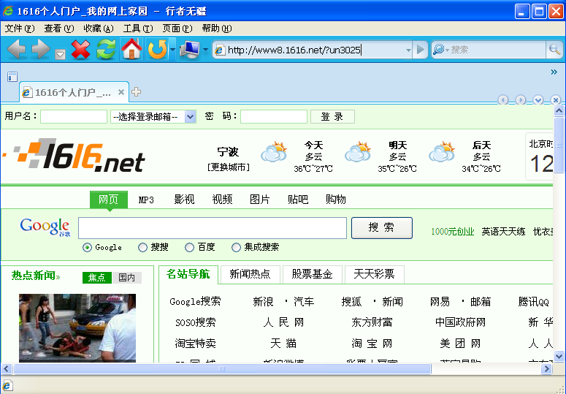Click the 用户名 input field

click(x=73, y=116)
